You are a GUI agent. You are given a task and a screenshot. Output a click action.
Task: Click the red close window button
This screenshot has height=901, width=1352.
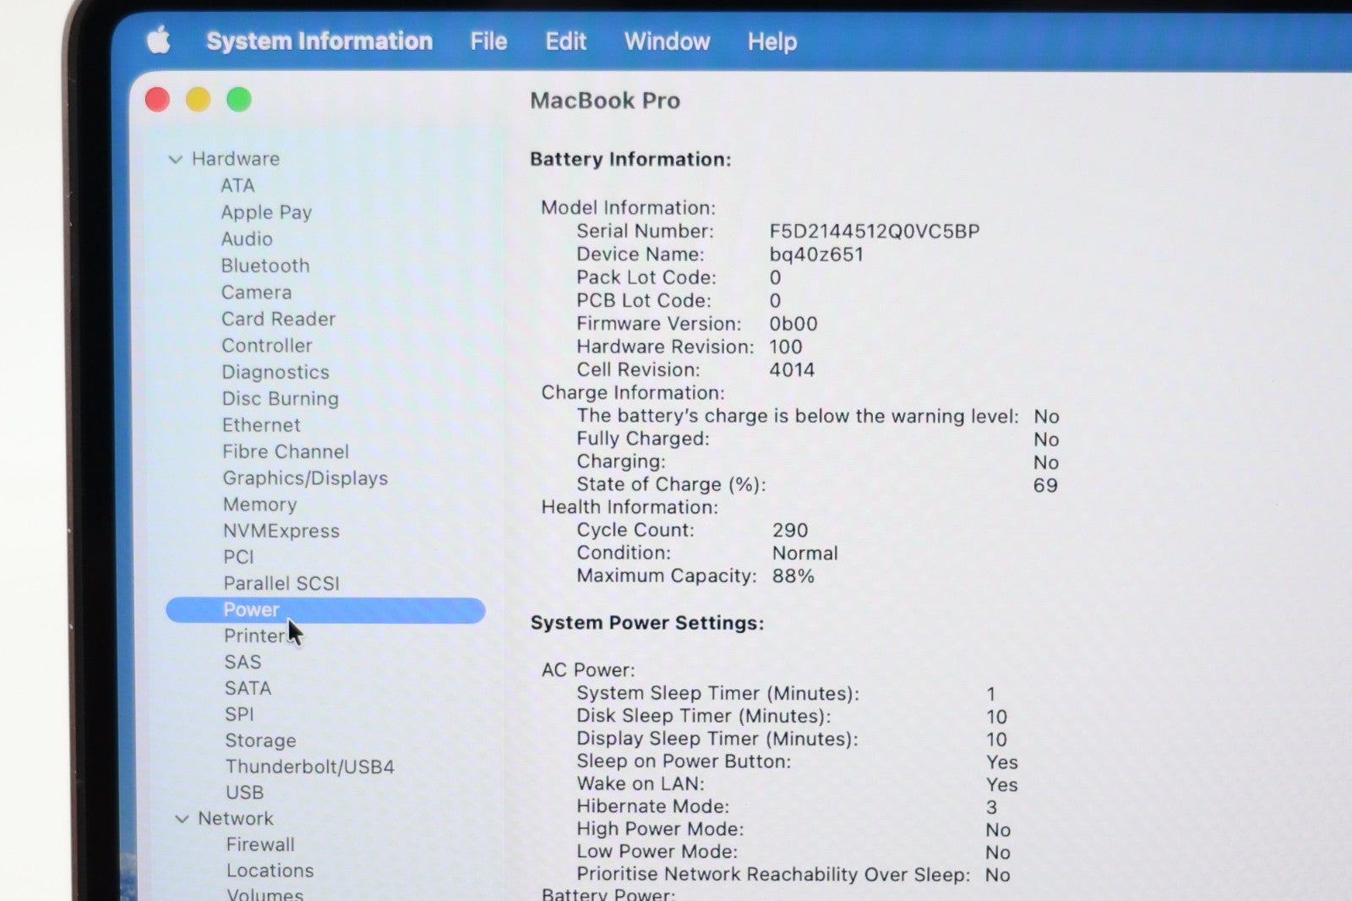157,100
